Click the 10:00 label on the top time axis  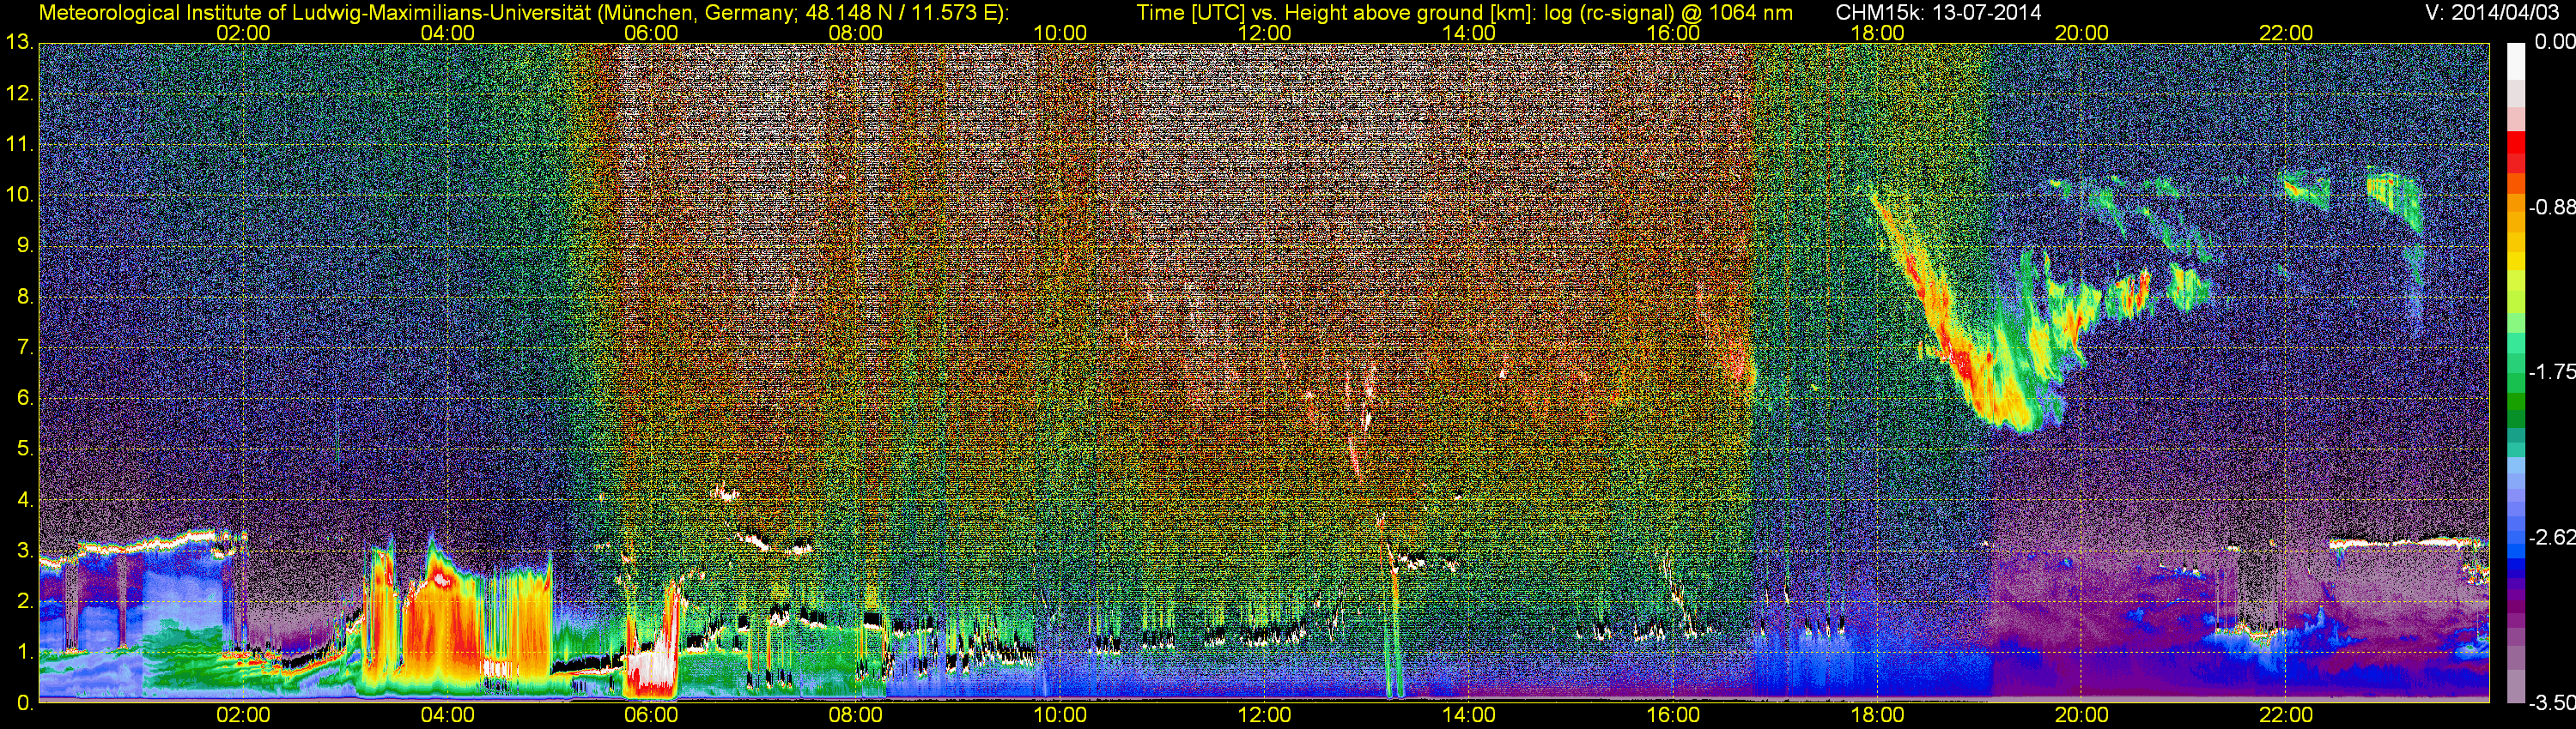click(1060, 33)
